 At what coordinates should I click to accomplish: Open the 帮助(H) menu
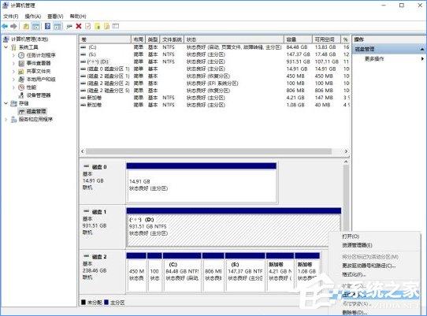point(78,17)
